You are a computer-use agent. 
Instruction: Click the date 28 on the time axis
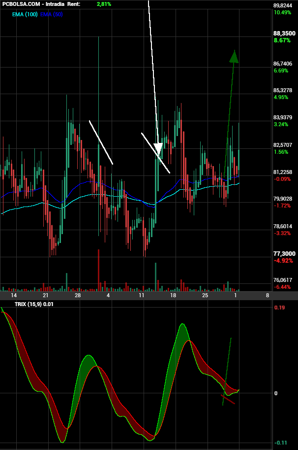[x=78, y=295]
